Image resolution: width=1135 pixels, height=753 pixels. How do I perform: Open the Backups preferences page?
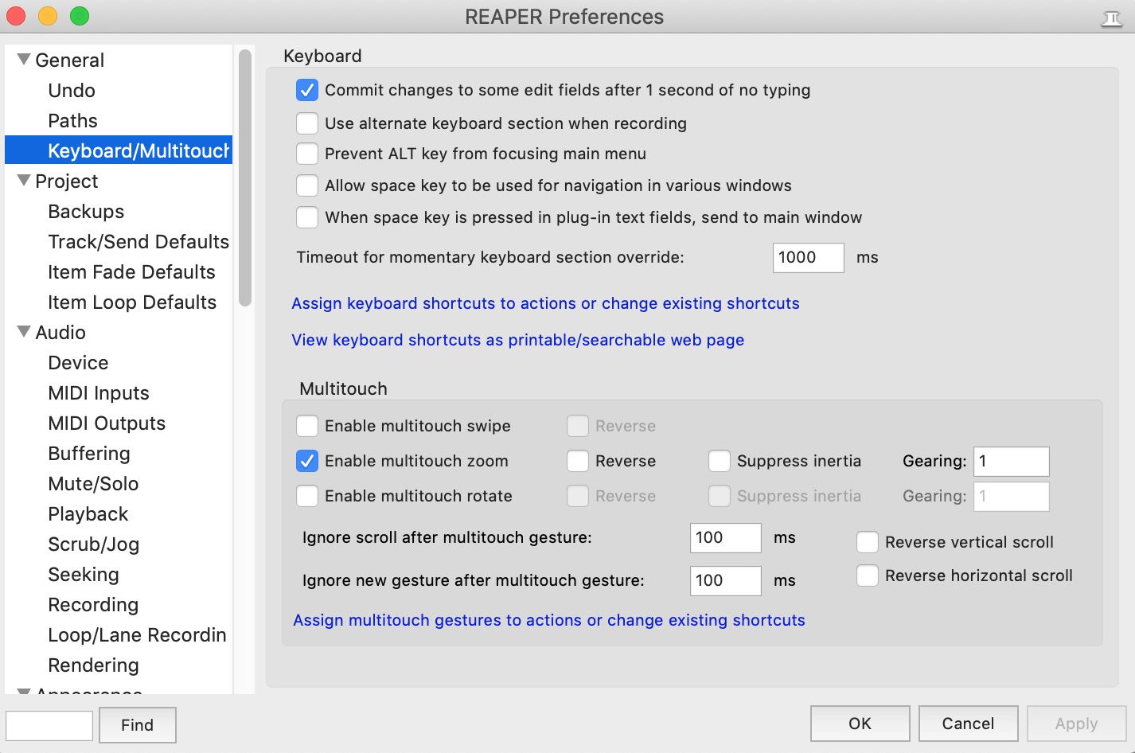click(86, 212)
